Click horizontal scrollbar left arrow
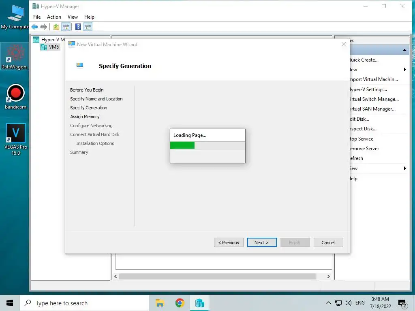Screen dimensions: 415x311 (x=116, y=276)
